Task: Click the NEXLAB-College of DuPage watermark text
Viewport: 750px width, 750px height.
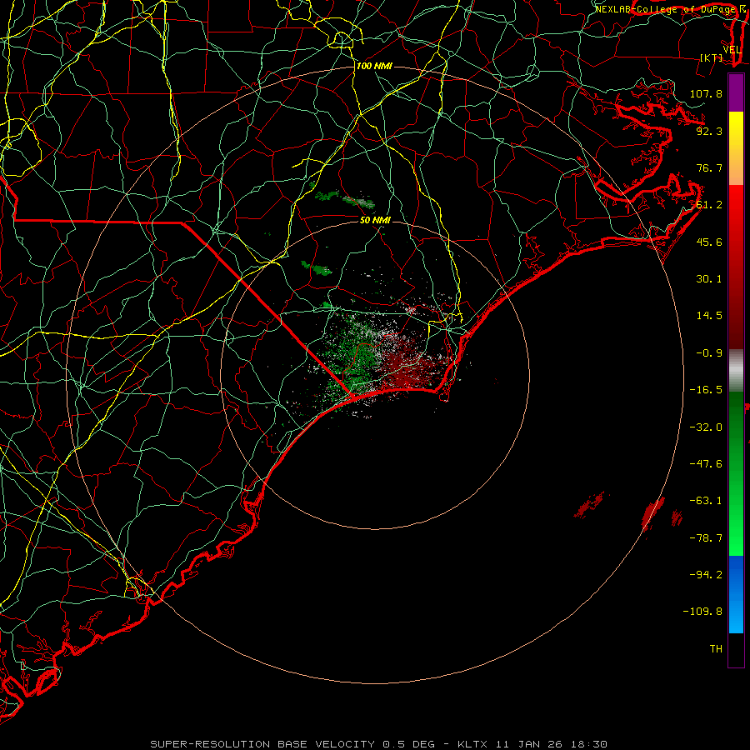Action: pos(670,9)
